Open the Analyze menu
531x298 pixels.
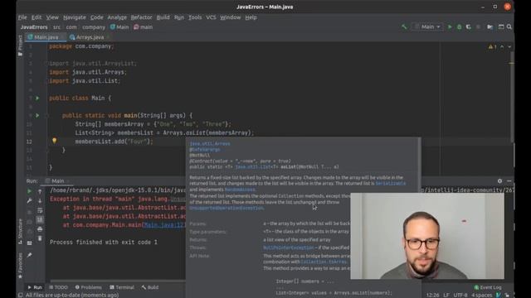tap(117, 17)
